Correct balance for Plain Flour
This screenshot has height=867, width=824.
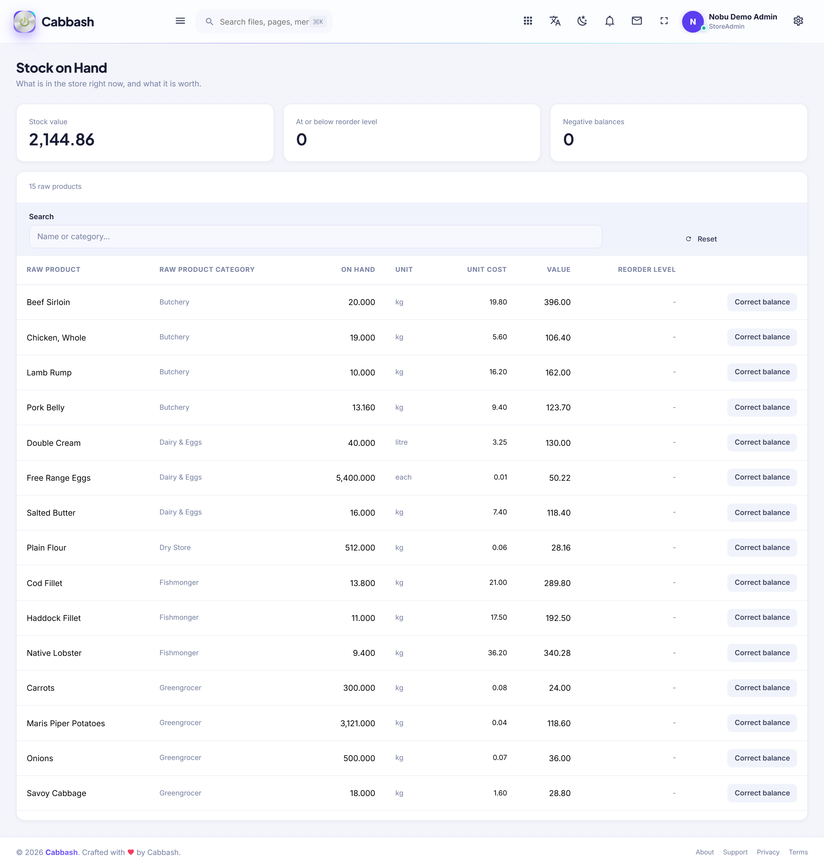click(762, 548)
